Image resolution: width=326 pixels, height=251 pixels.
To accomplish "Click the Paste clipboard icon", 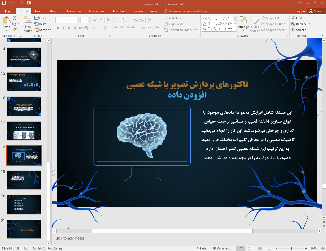I will point(6,20).
